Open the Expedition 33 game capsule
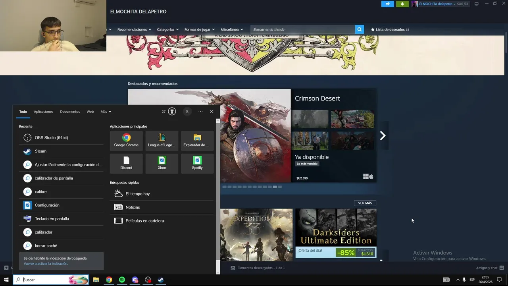This screenshot has width=508, height=286. tap(256, 235)
